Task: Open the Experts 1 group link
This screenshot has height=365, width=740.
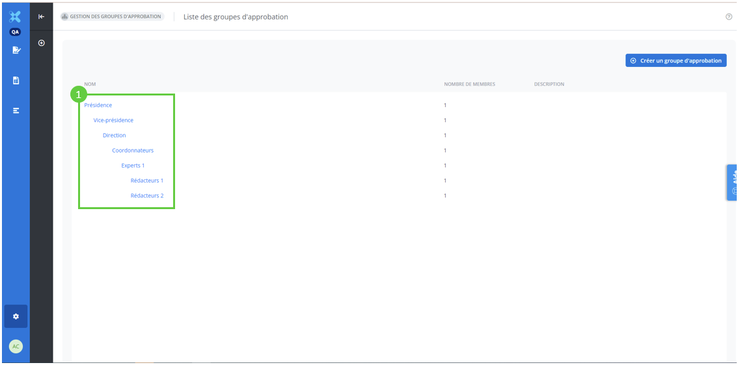Action: (x=133, y=166)
